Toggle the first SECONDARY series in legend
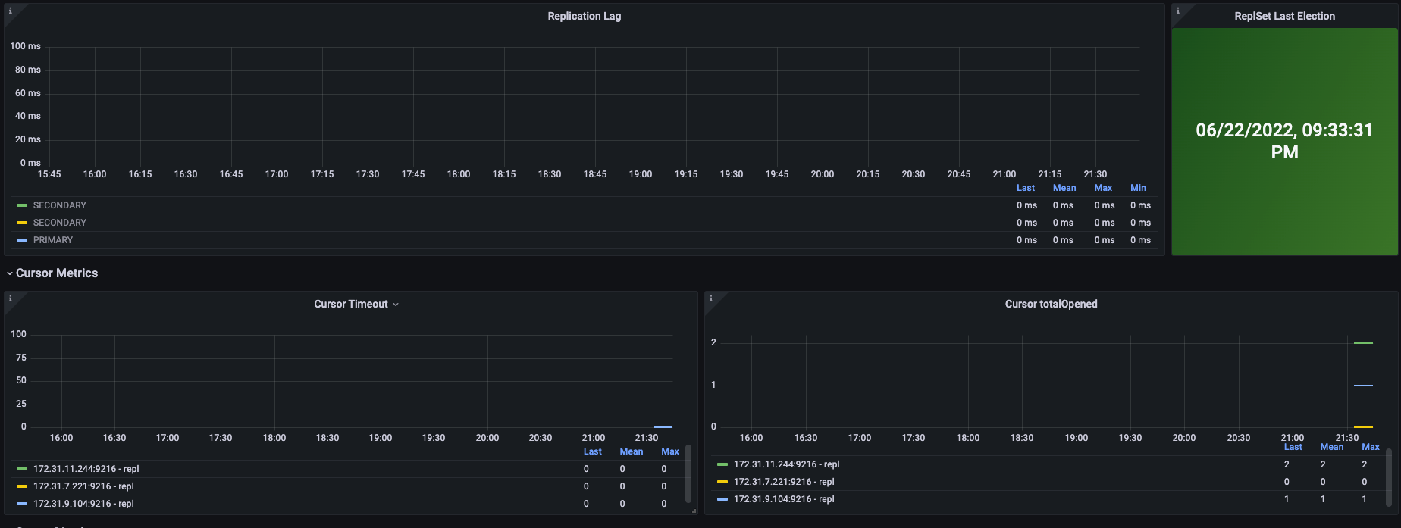This screenshot has width=1401, height=528. coord(59,205)
